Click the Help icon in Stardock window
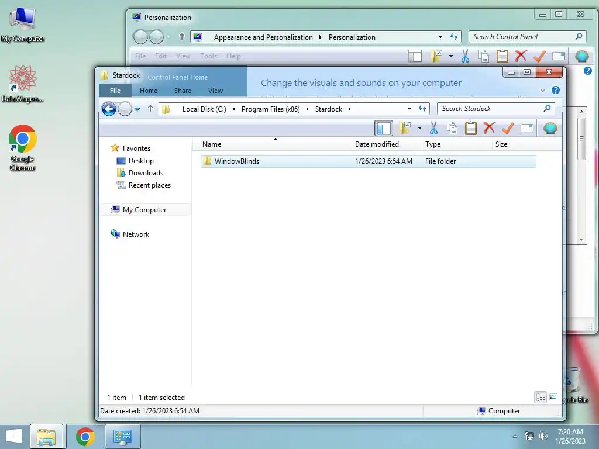The image size is (599, 449). tap(556, 90)
